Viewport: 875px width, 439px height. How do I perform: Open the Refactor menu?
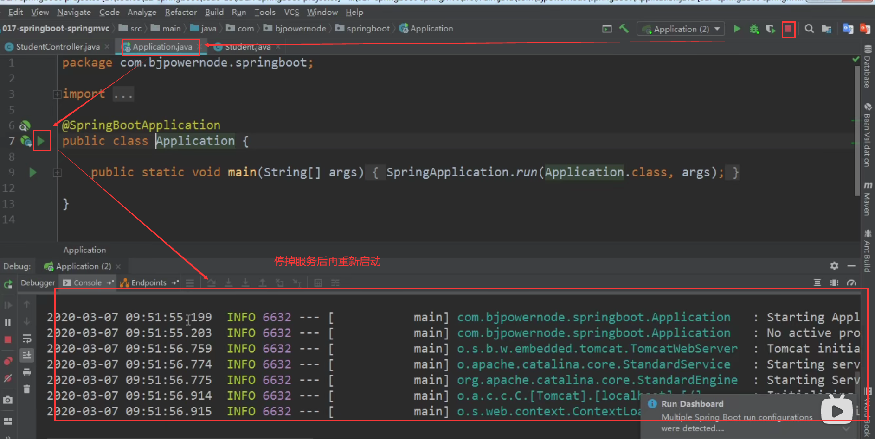(180, 12)
